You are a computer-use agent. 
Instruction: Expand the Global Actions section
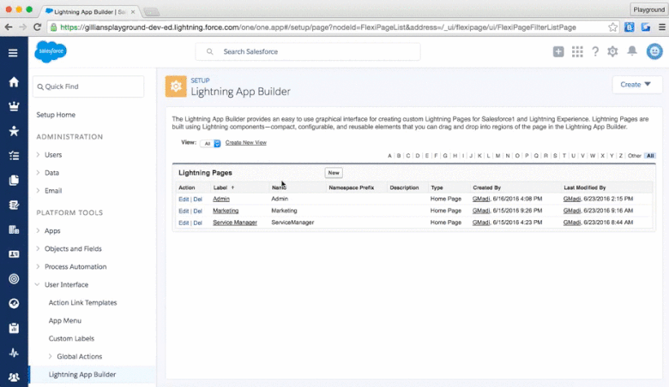pyautogui.click(x=50, y=356)
